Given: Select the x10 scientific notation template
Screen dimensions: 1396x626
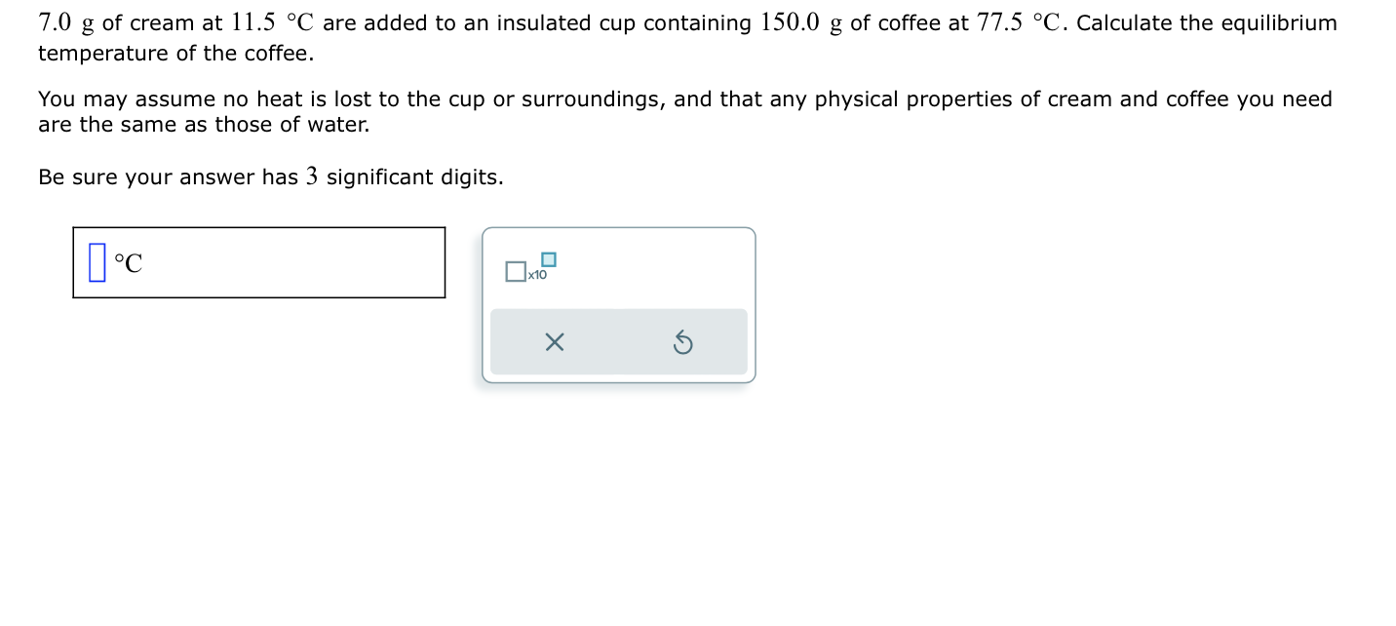Looking at the screenshot, I should pos(529,267).
